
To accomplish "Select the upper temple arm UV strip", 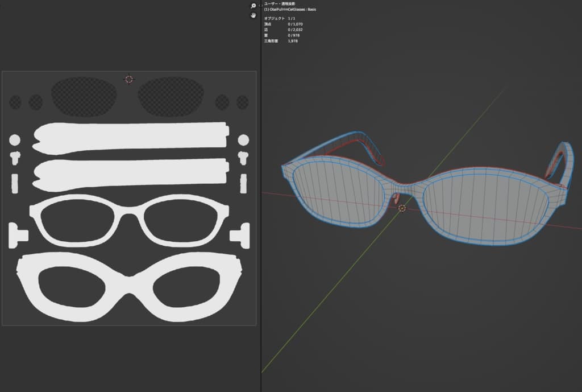I will [x=131, y=138].
